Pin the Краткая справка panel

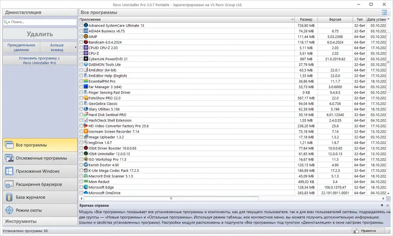pos(382,205)
